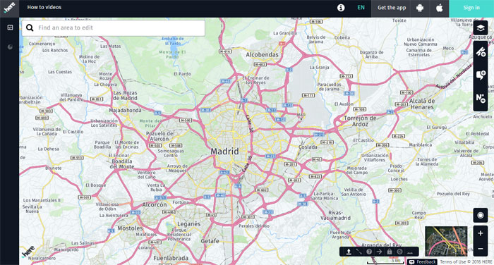Select the add house number tool
The width and height of the screenshot is (494, 265).
481,99
